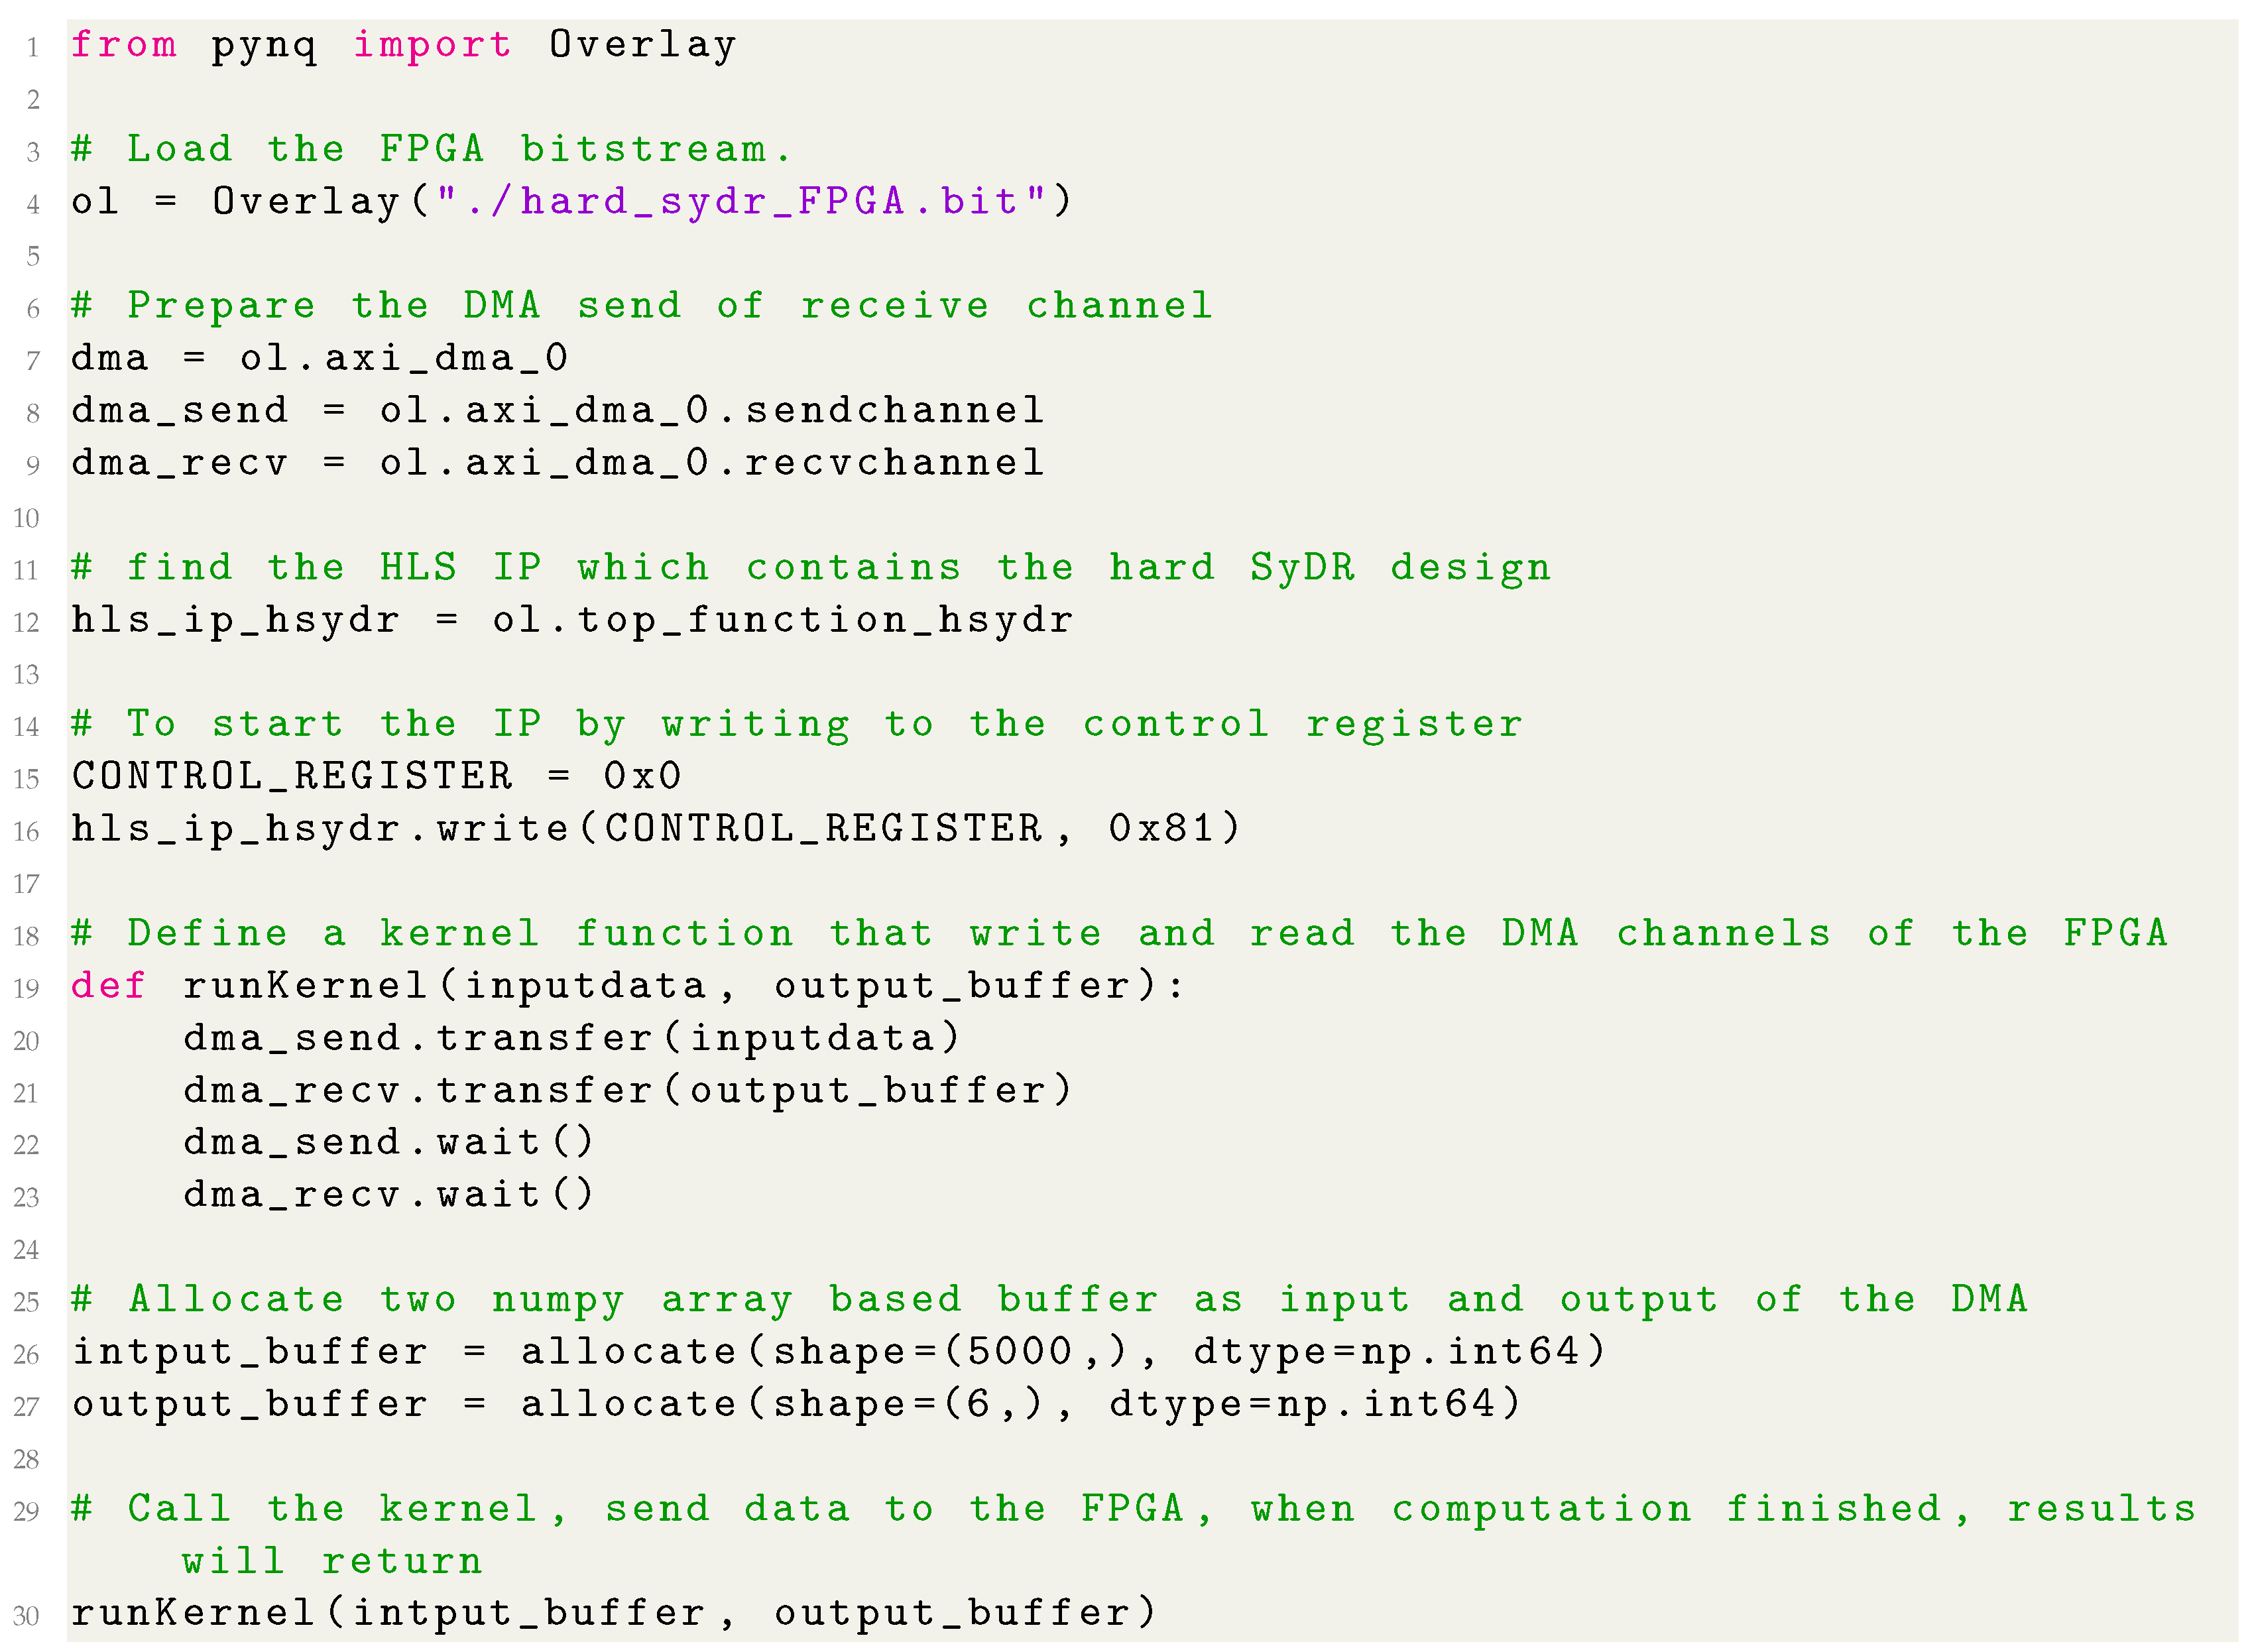Click the runKernel function name in its definition
The width and height of the screenshot is (2252, 1652).
pyautogui.click(x=305, y=986)
